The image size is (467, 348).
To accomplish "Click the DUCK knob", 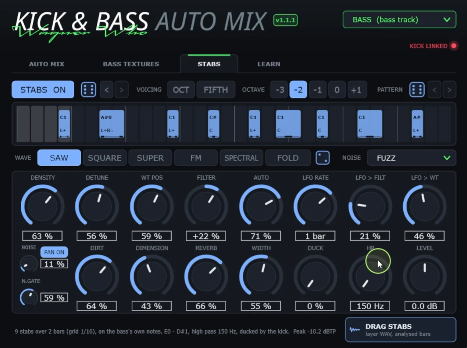I will point(315,277).
